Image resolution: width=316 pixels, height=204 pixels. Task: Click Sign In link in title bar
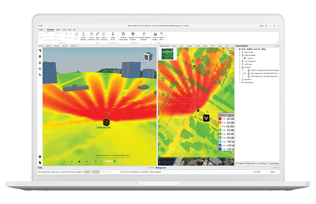coord(262,26)
